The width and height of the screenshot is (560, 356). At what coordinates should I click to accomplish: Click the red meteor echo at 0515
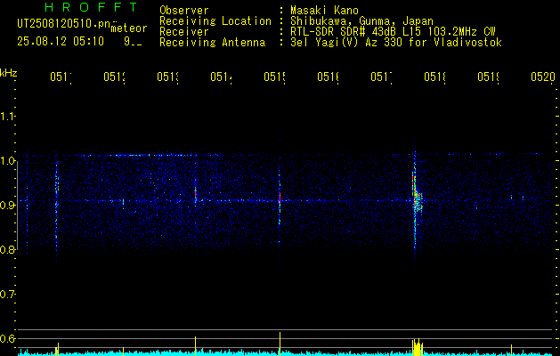point(280,197)
